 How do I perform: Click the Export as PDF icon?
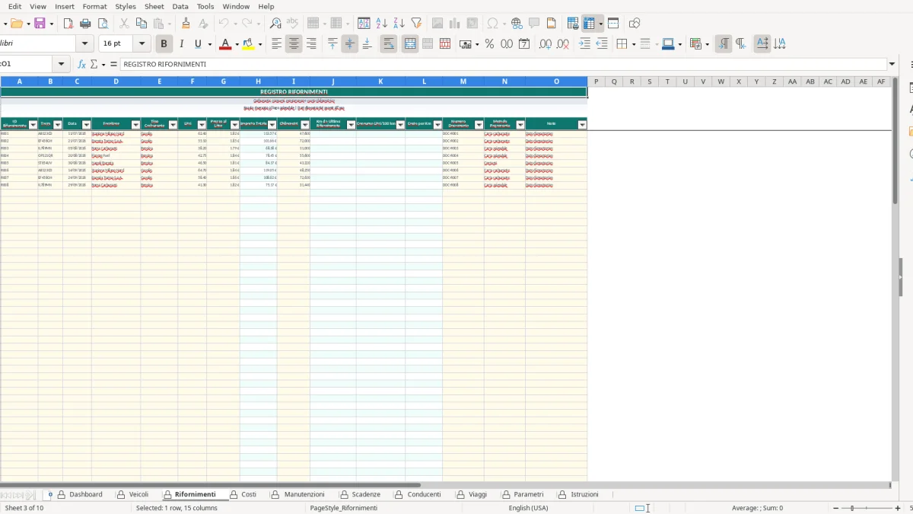[x=68, y=24]
